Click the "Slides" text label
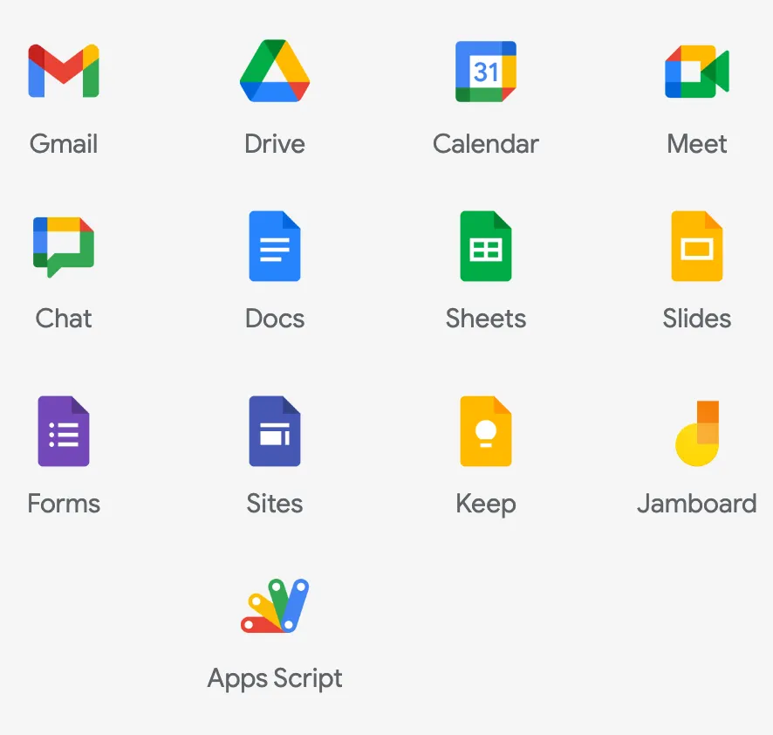The height and width of the screenshot is (735, 773). coord(696,318)
